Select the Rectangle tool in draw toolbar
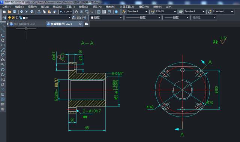Viewport: 240px width, 142px height. 3,45
